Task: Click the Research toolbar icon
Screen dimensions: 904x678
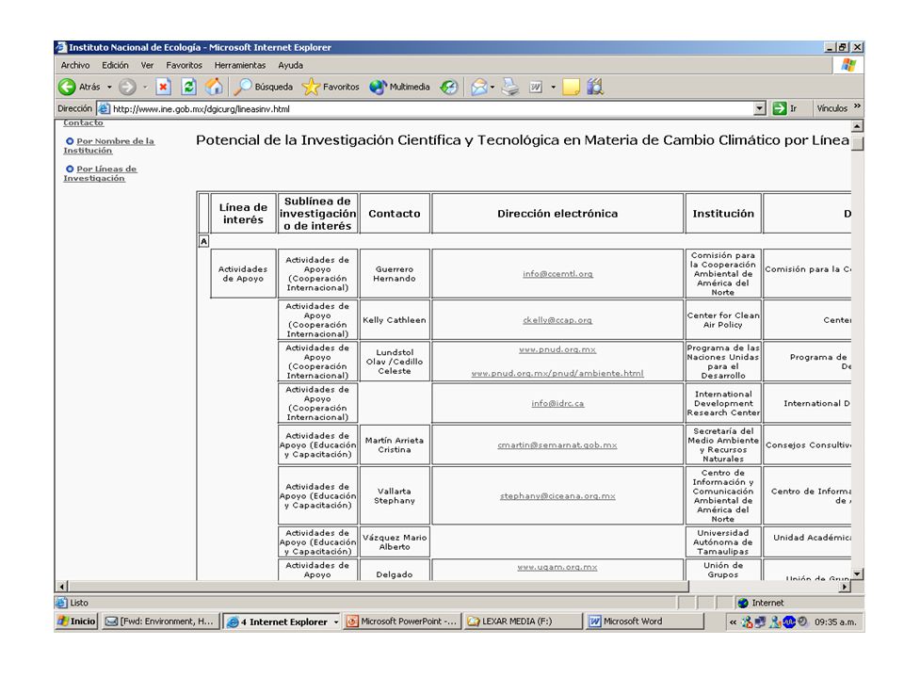Action: pyautogui.click(x=595, y=87)
